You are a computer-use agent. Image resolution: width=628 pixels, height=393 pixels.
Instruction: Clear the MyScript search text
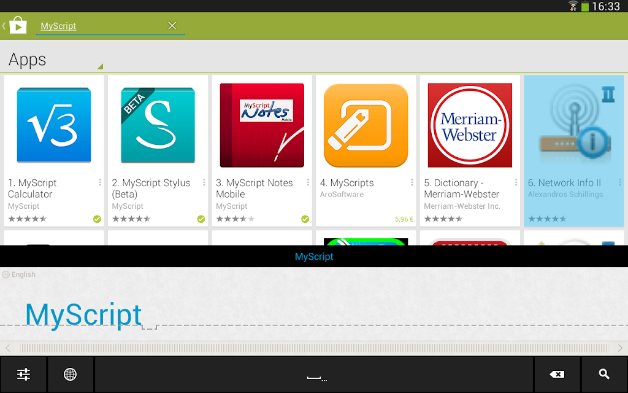point(172,26)
